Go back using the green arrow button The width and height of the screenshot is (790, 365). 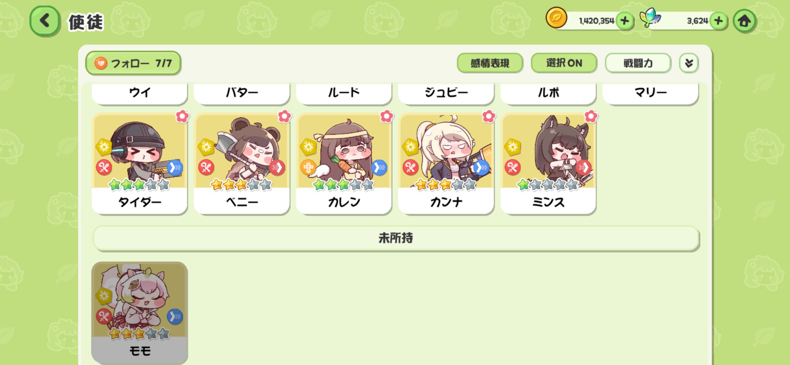[x=45, y=21]
